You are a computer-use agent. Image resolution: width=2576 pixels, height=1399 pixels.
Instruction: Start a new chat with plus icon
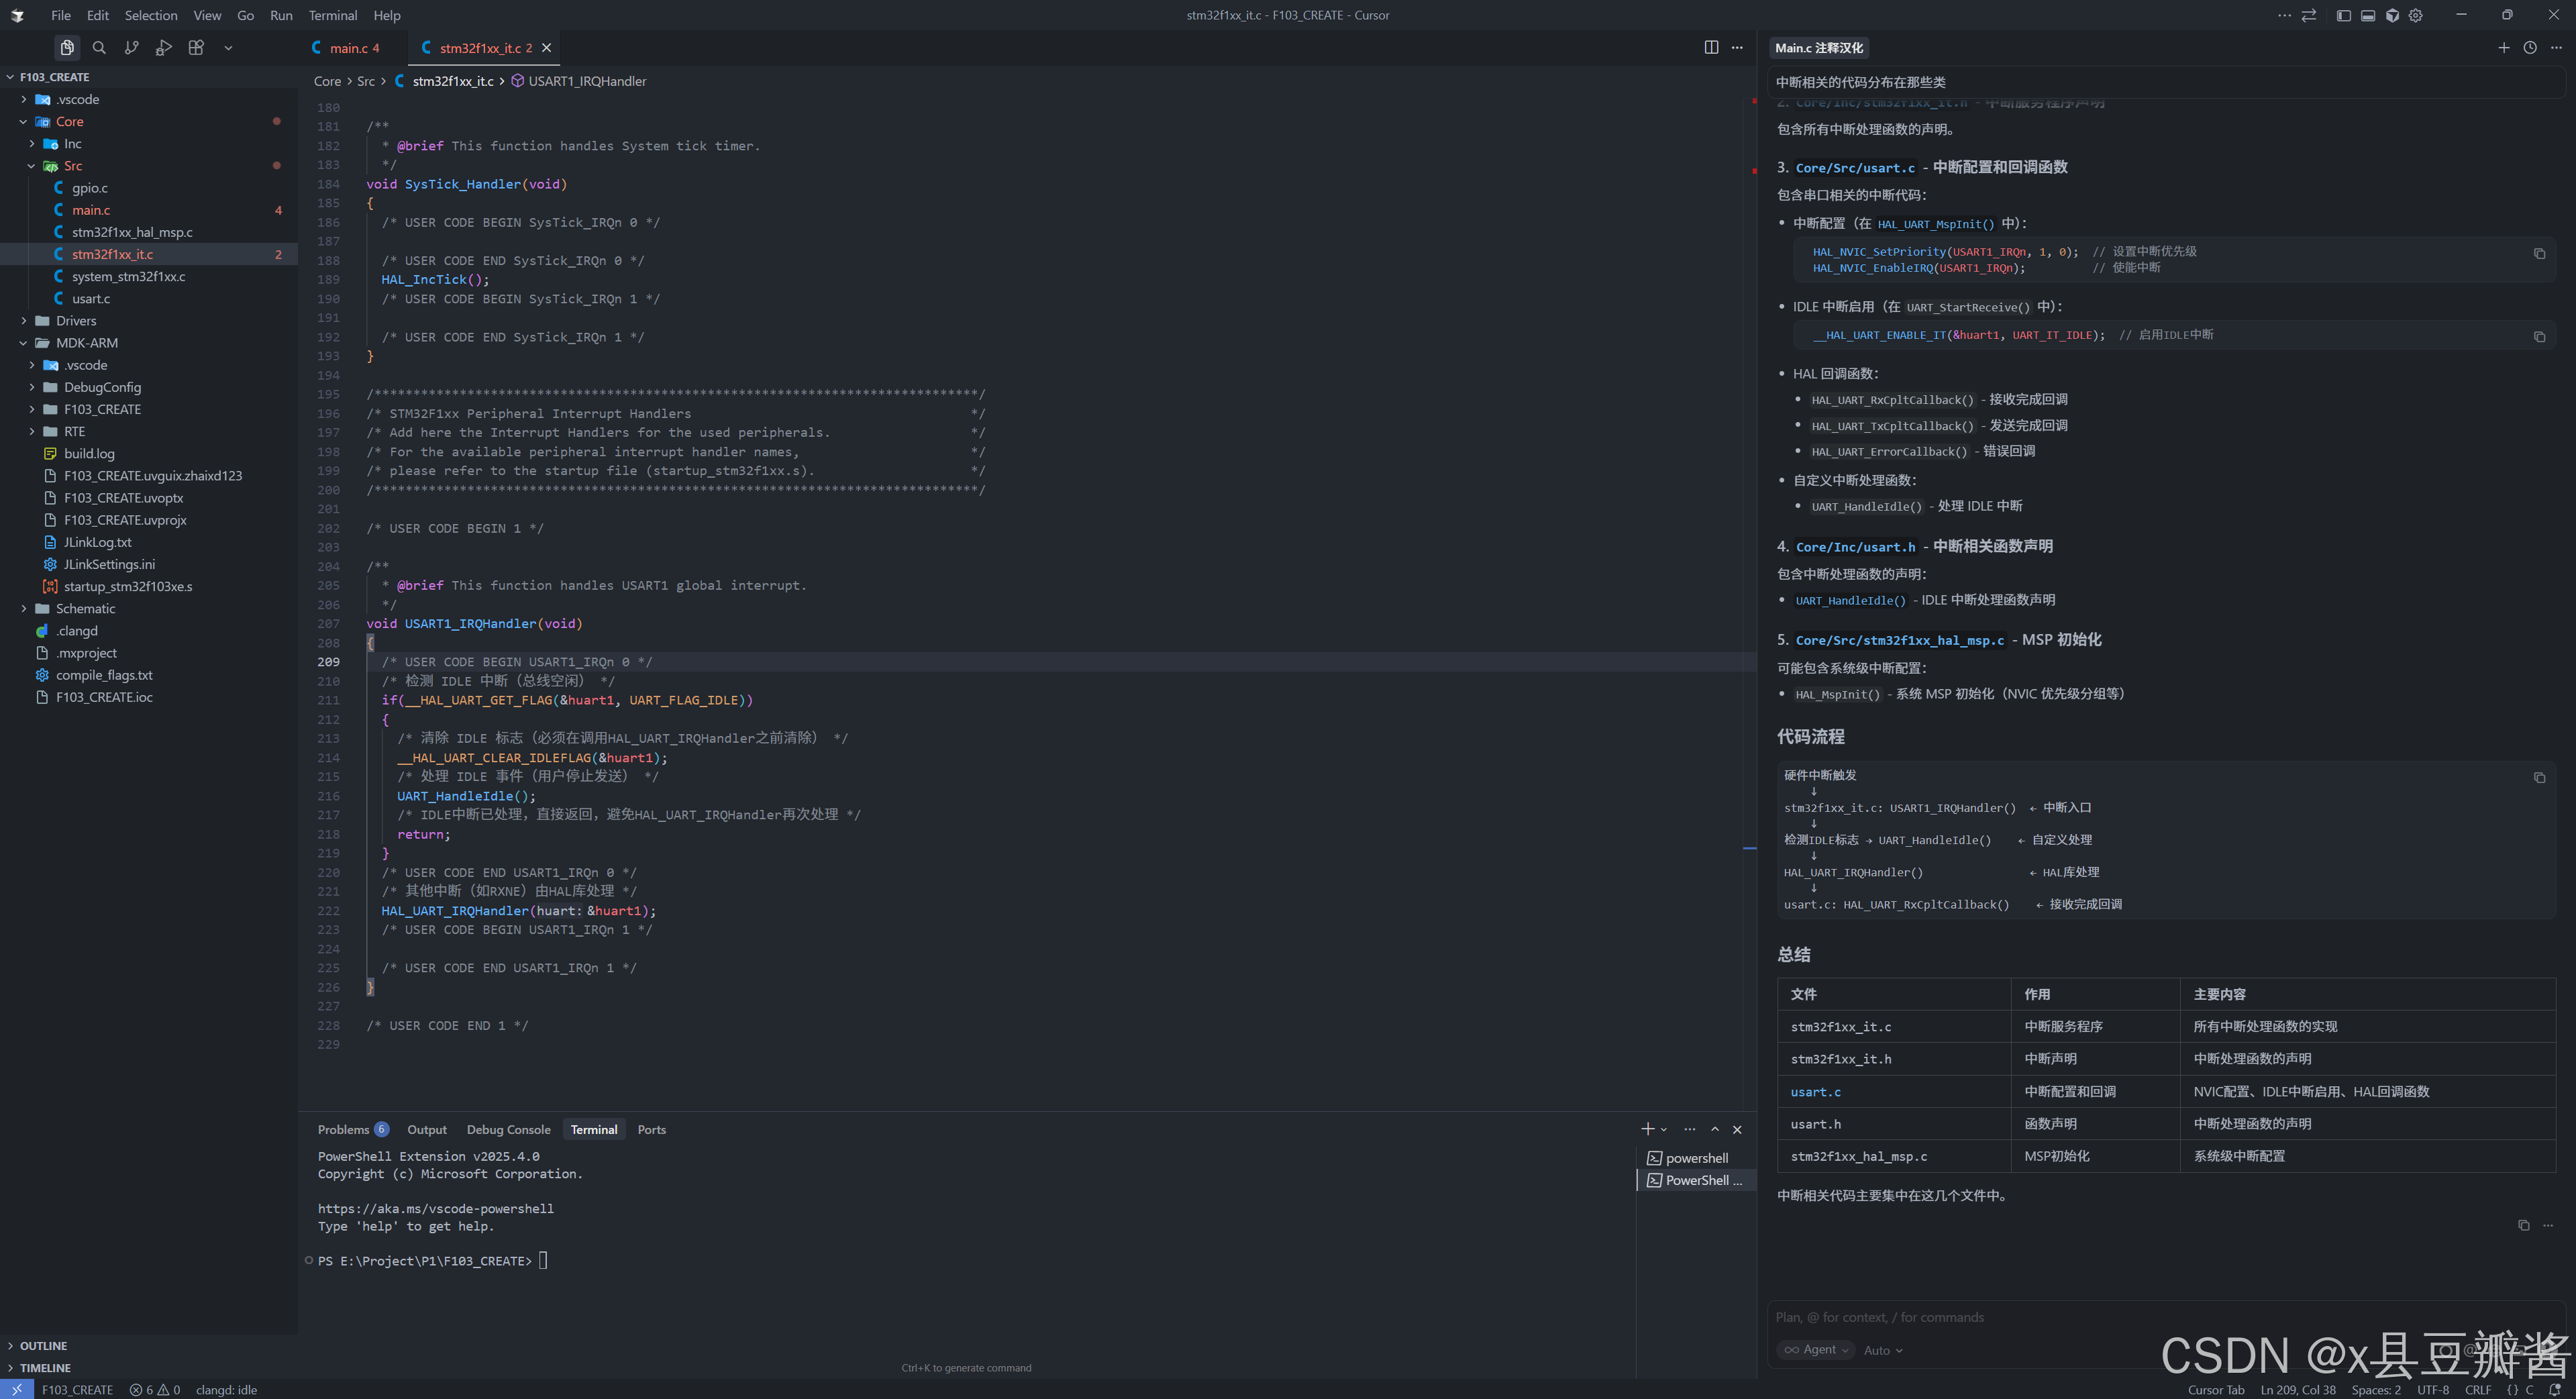point(2503,47)
